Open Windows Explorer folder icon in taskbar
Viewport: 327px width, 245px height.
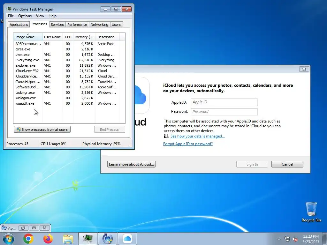click(68, 239)
